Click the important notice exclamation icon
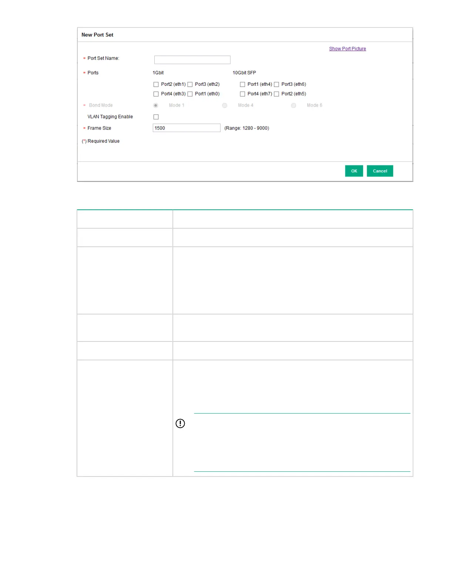The height and width of the screenshot is (586, 453). [x=180, y=424]
